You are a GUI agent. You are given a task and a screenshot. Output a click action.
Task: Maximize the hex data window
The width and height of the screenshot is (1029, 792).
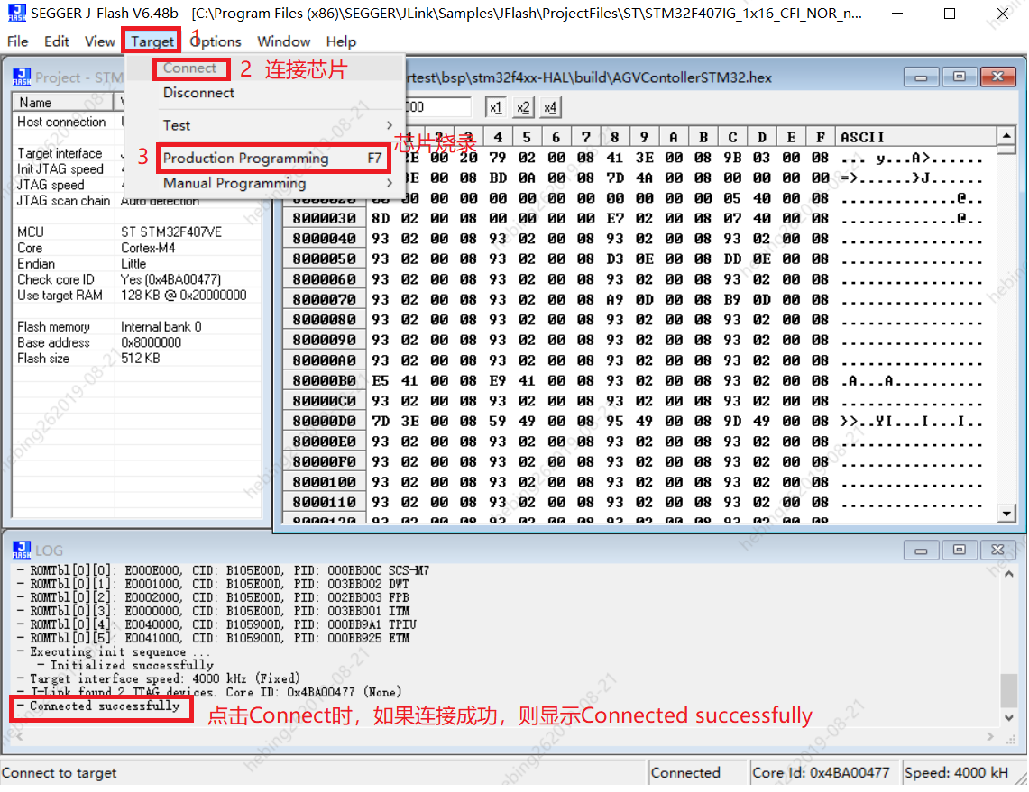[959, 77]
